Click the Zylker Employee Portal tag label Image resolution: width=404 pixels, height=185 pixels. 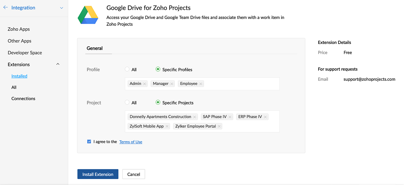196,126
